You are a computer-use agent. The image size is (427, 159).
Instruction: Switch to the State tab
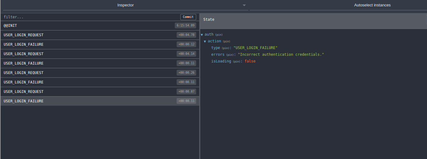[x=209, y=19]
